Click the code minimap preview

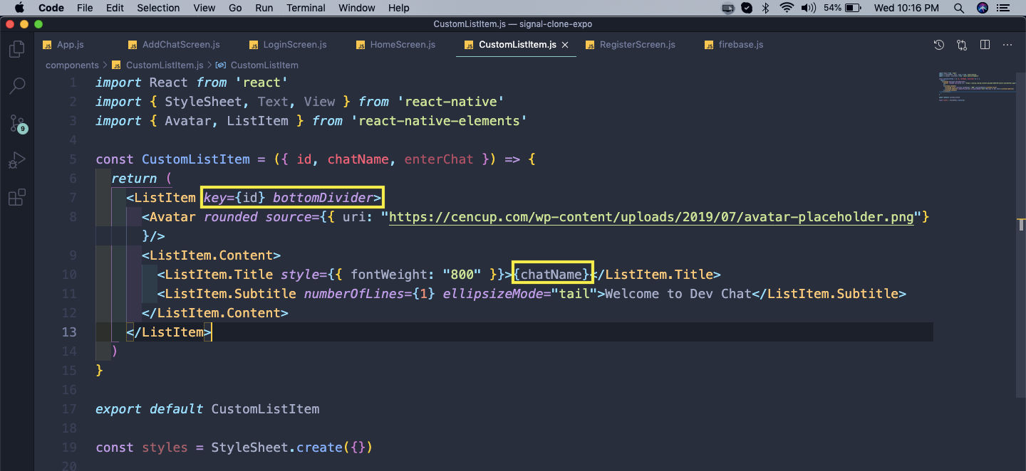(976, 87)
